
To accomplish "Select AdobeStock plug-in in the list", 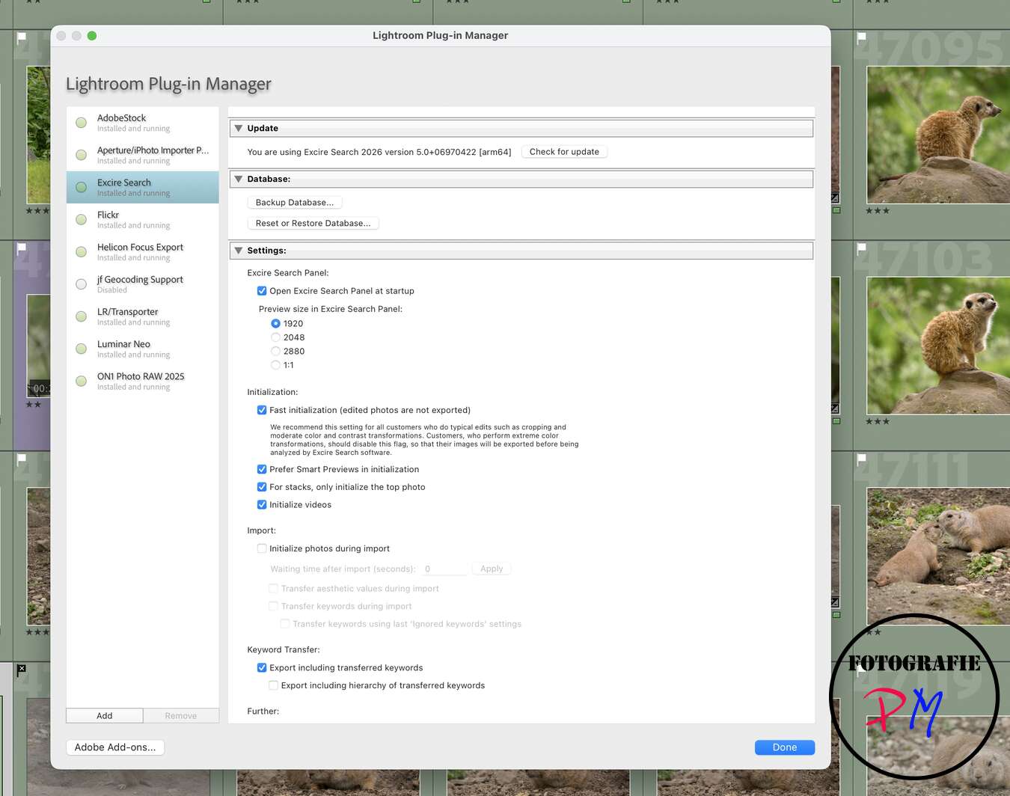I will [x=142, y=123].
